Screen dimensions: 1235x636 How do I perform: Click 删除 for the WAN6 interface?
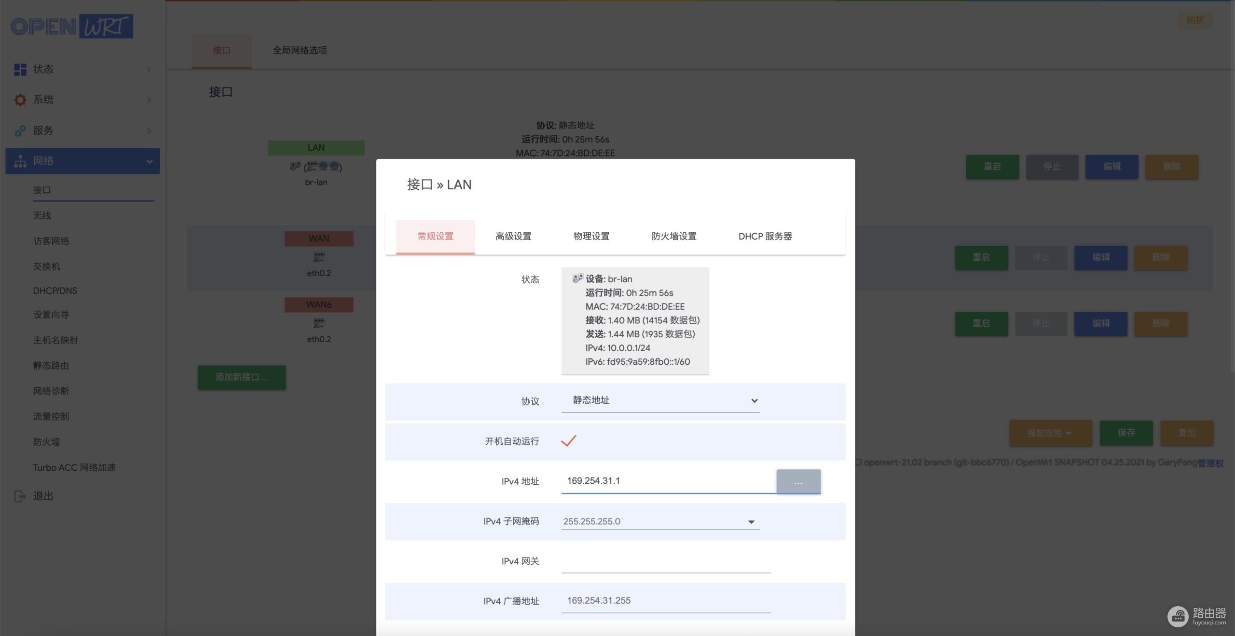tap(1161, 323)
